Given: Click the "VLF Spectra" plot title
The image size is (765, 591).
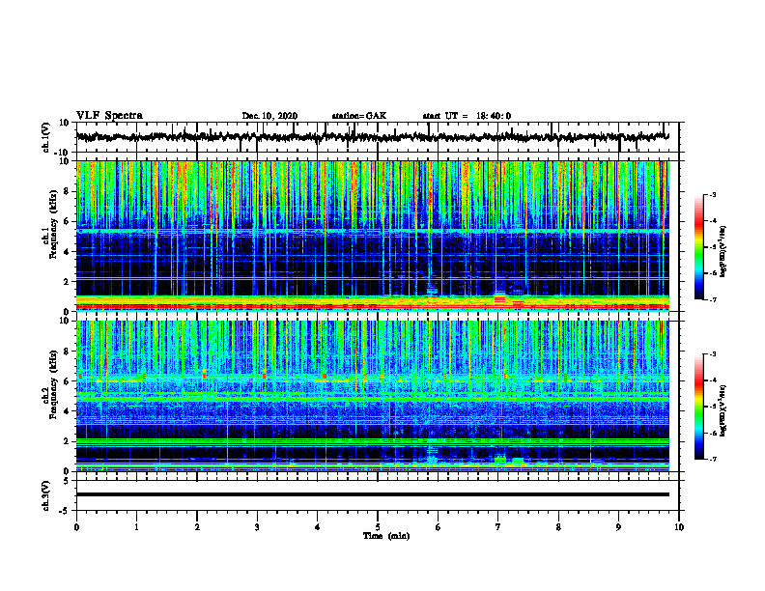Looking at the screenshot, I should [x=109, y=116].
